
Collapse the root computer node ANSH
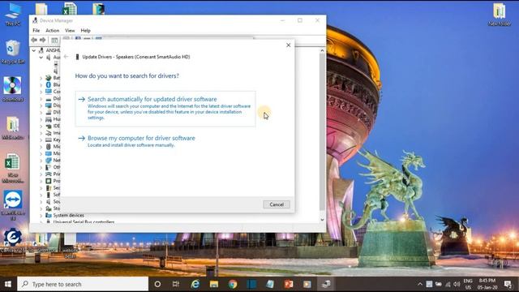click(34, 50)
